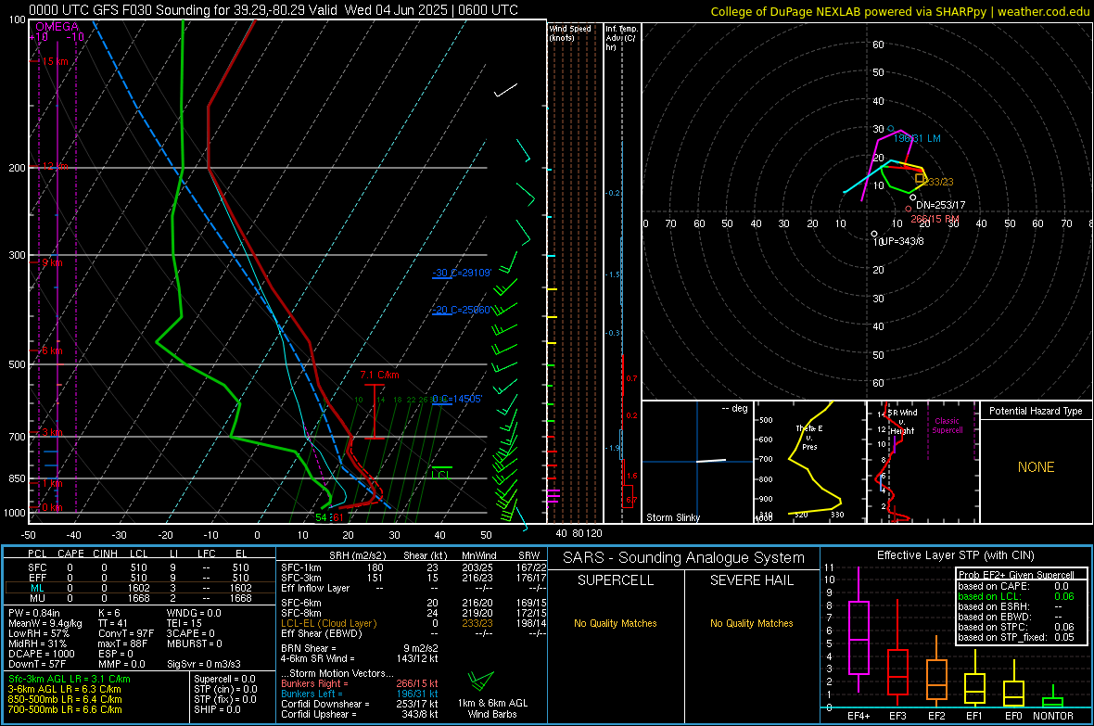Click the SHIP = 0.0 value
This screenshot has width=1094, height=726.
click(x=217, y=709)
